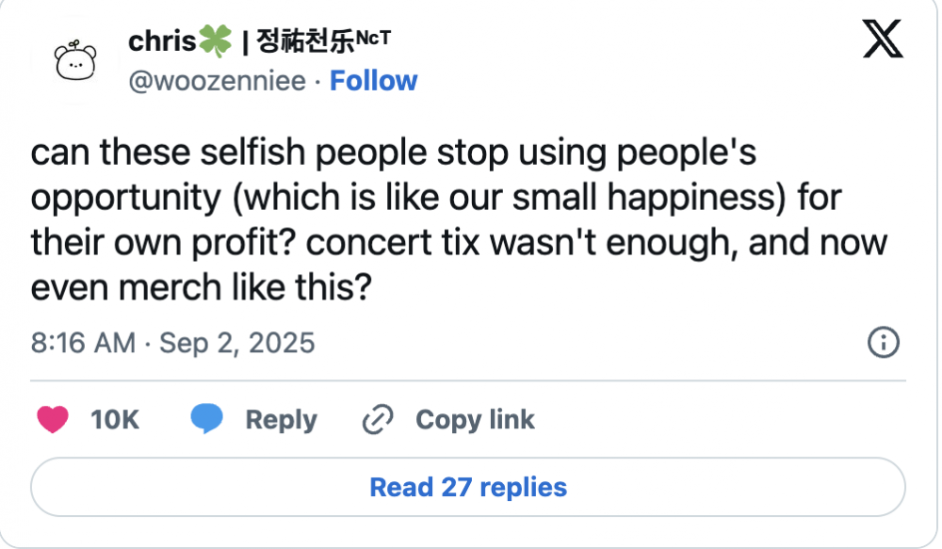Open the 8:16 AM timestamp

(84, 343)
